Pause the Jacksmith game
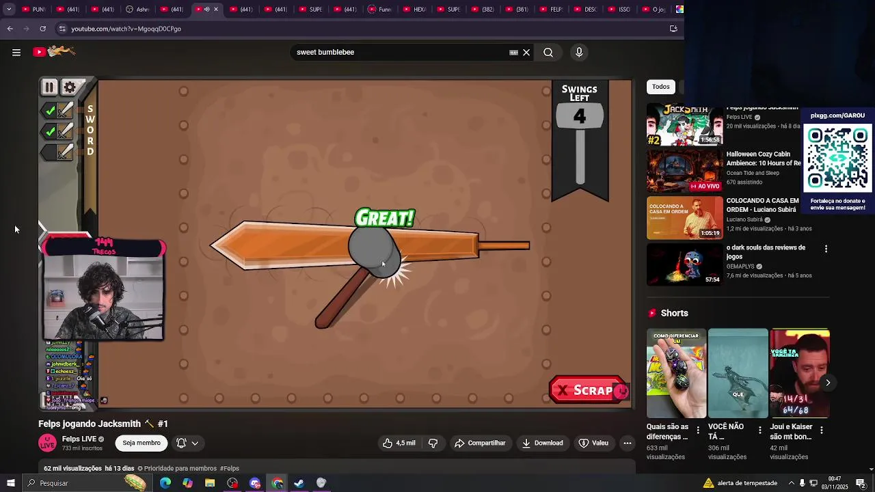This screenshot has height=492, width=875. point(49,87)
